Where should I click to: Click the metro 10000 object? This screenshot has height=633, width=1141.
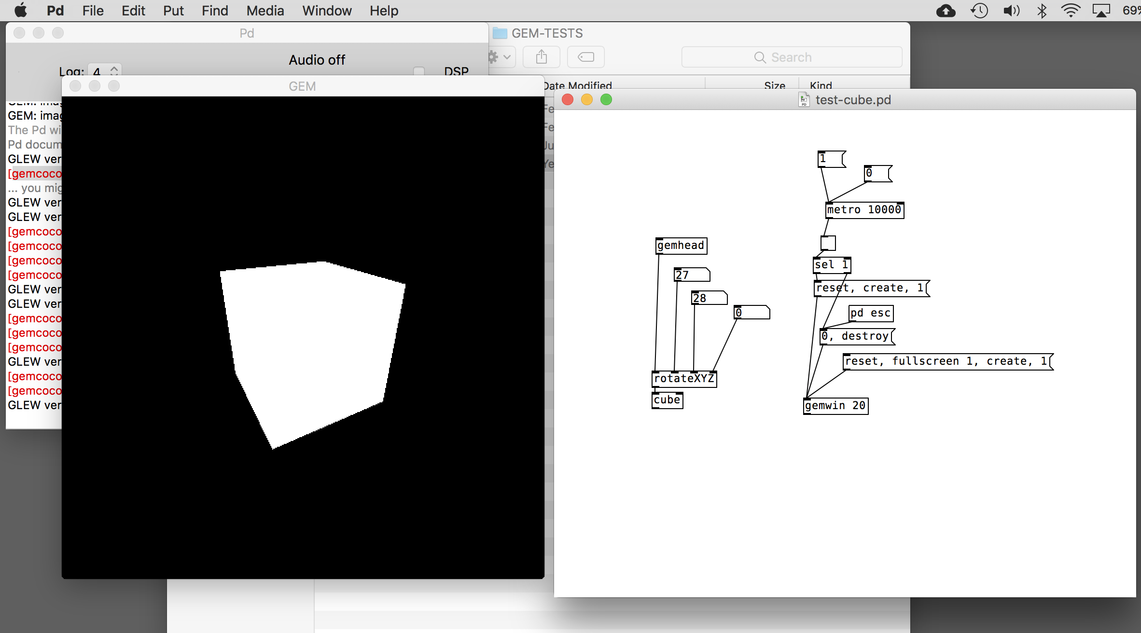[x=864, y=210]
